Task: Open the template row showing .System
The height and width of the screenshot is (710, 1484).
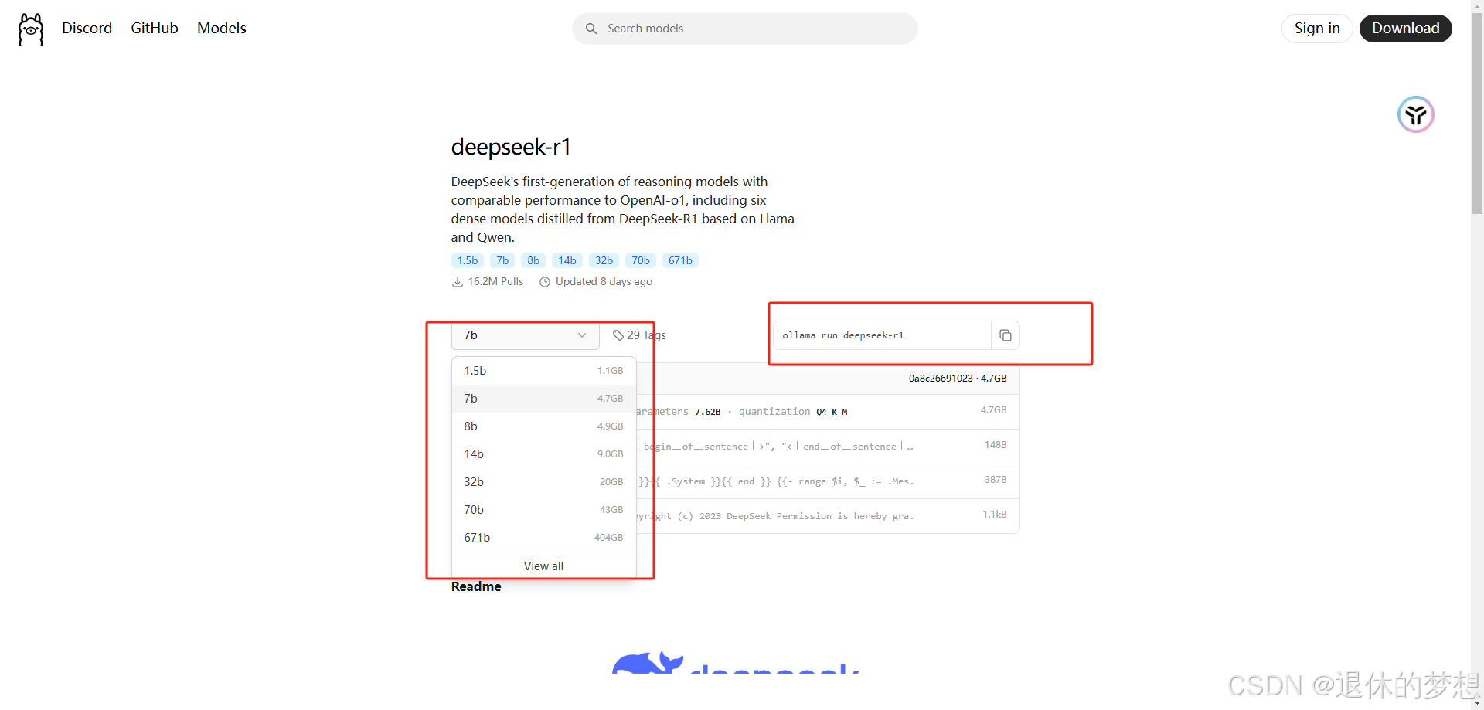Action: click(828, 481)
